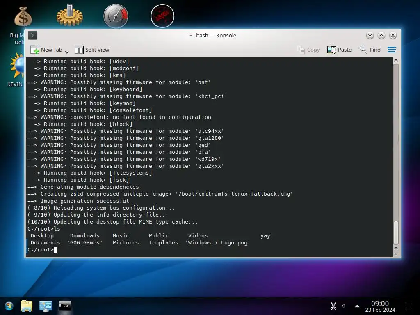Open the speedometer gauge desktop icon

click(x=116, y=16)
